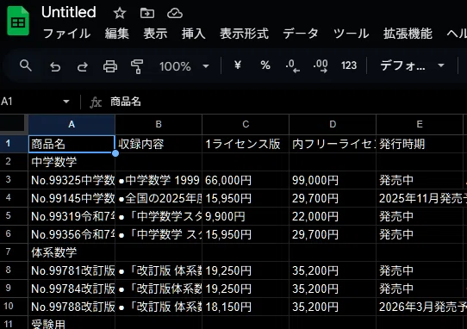Screen dimensions: 467x329
Task: Select cell 中学数学 in row 2
Action: 72,162
